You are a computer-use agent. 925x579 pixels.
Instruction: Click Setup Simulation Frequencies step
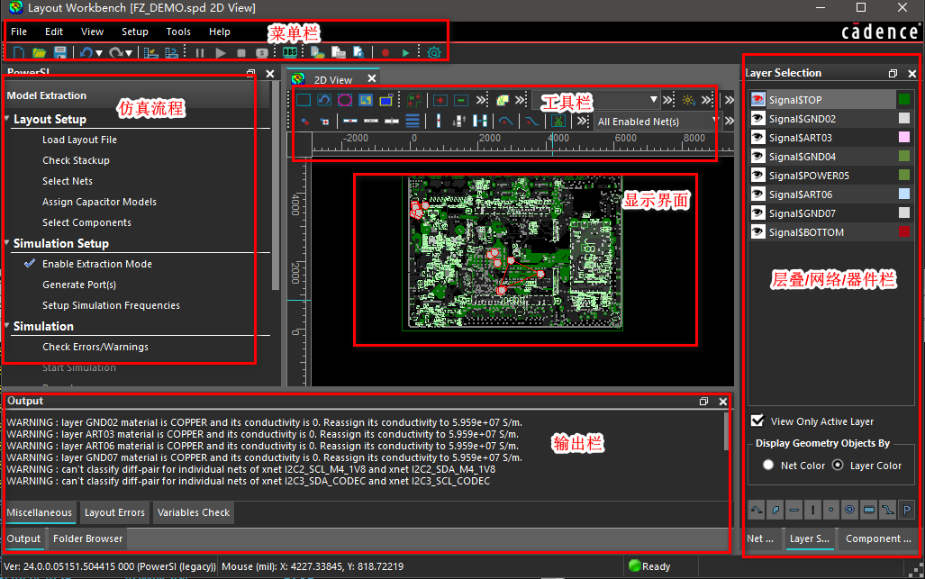pos(111,305)
